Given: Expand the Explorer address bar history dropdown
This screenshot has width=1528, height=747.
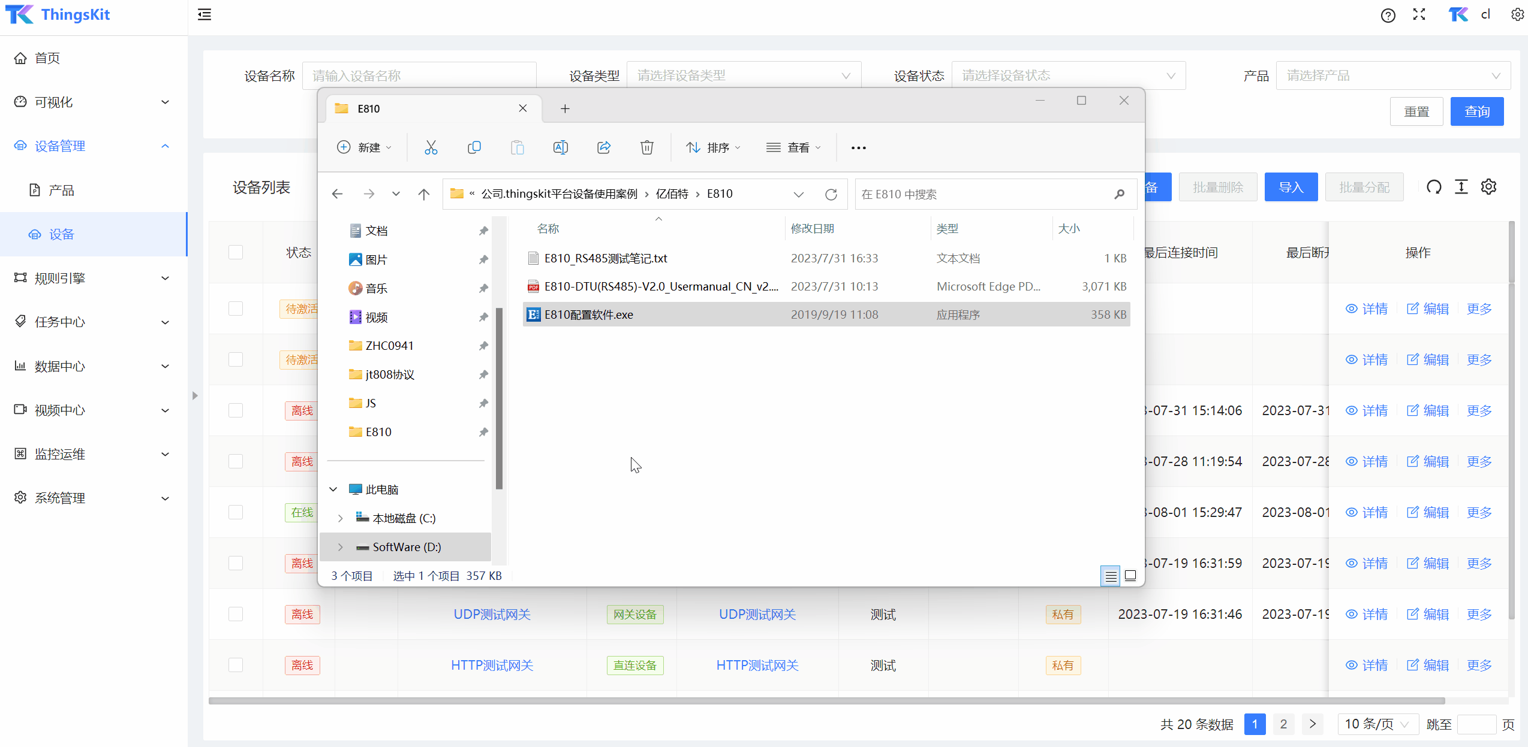Looking at the screenshot, I should coord(798,194).
